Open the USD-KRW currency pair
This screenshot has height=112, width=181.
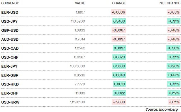pos(10,102)
